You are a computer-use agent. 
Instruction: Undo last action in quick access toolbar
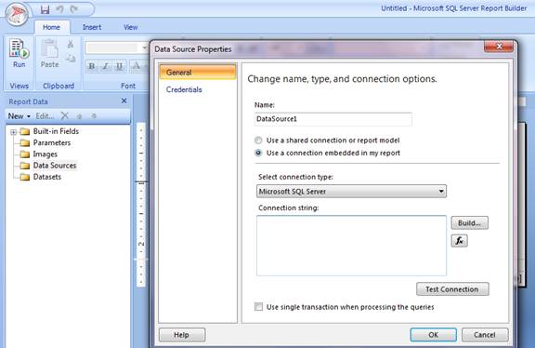pos(59,9)
